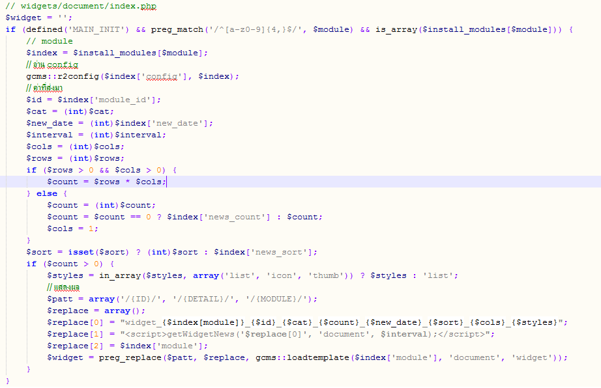
Task: Click the in_array function name
Action: click(x=119, y=275)
